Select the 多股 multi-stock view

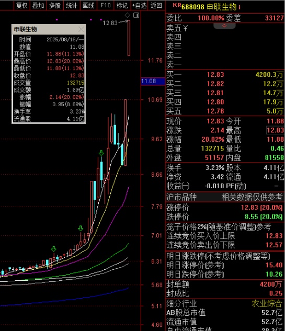click(x=55, y=5)
